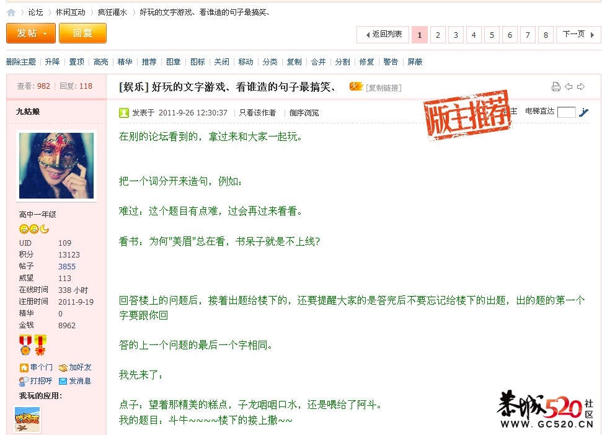Click the user level smiley icons
The height and width of the screenshot is (435, 602).
click(x=34, y=229)
